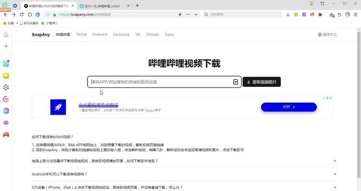Open the address bar three-dots menu

tap(188, 14)
